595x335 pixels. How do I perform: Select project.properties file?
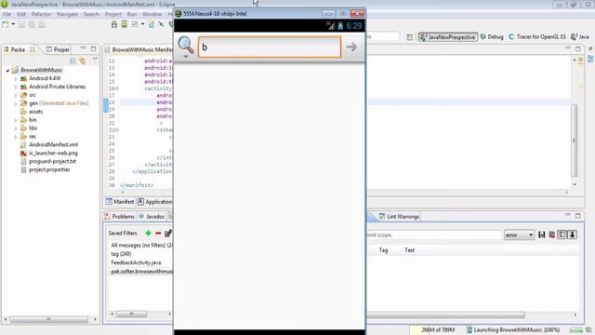pos(46,169)
